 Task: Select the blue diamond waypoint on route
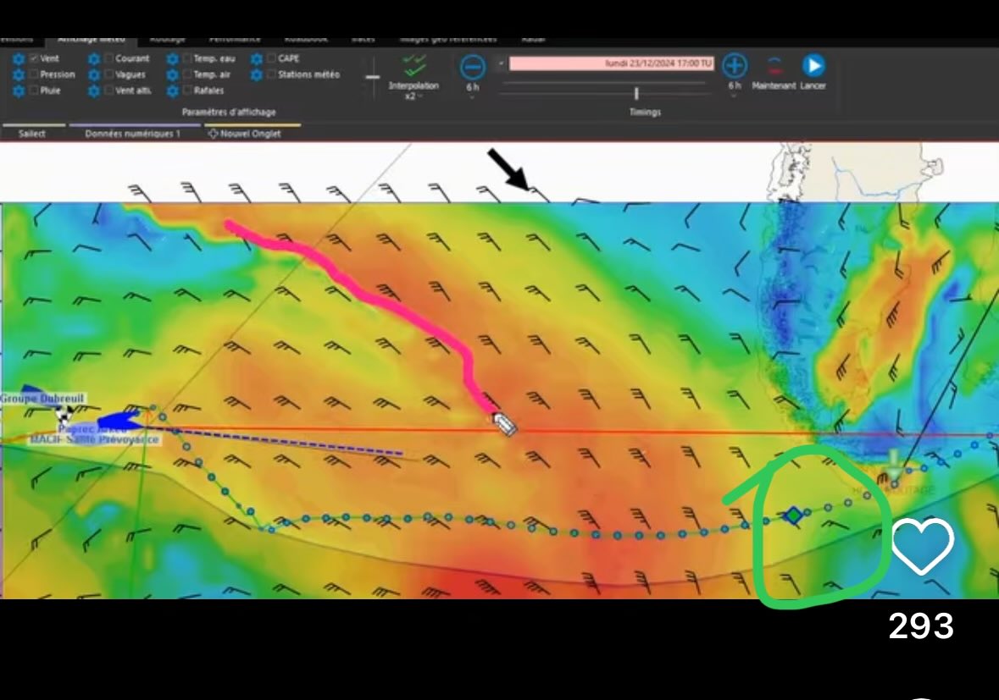coord(793,515)
